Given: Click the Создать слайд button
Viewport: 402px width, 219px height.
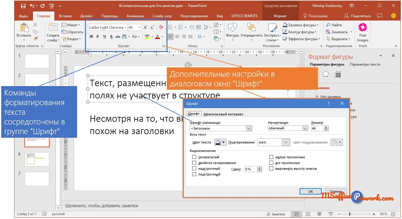Looking at the screenshot, I should (53, 32).
